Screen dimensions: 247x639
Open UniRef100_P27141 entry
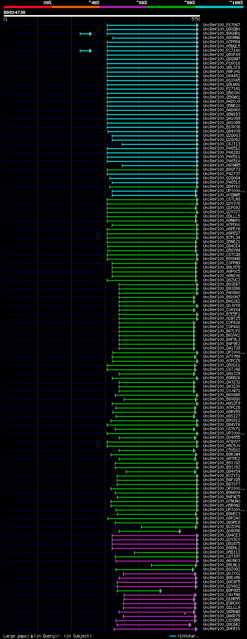222,89
